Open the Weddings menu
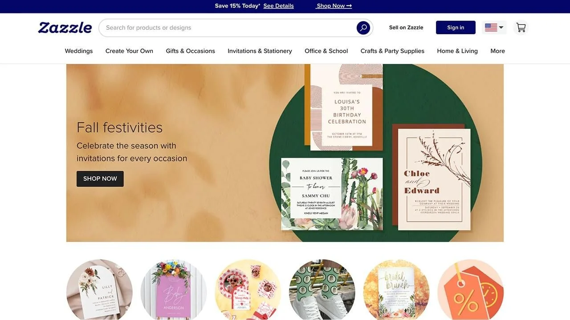The width and height of the screenshot is (570, 320). click(79, 51)
